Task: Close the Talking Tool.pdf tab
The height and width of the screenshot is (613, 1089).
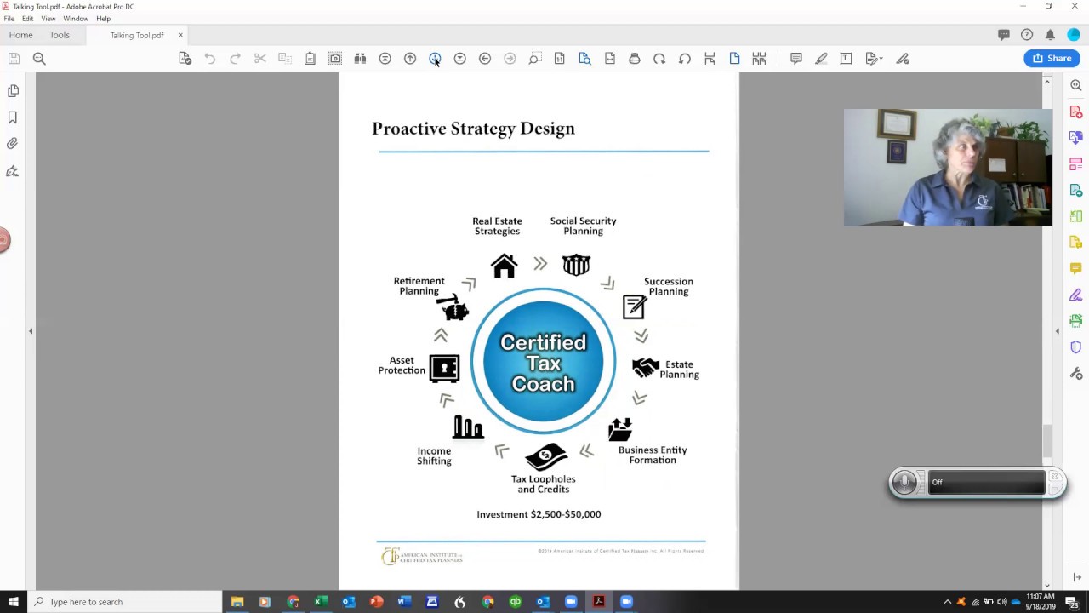Action: (x=180, y=35)
